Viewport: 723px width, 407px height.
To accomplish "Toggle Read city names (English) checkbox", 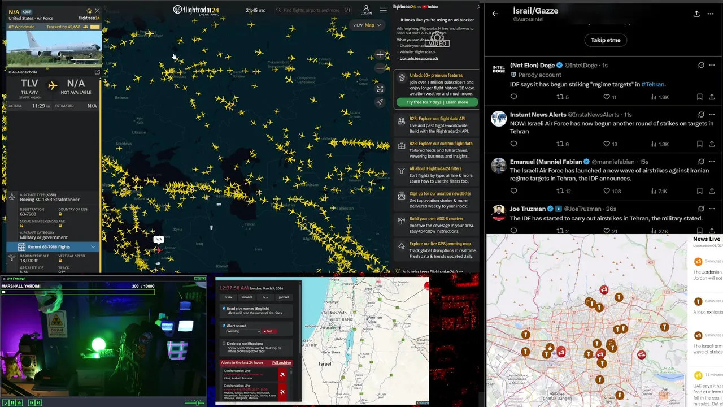I will [x=224, y=309].
